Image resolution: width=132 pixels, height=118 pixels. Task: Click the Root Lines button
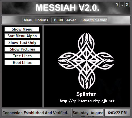(x=22, y=62)
